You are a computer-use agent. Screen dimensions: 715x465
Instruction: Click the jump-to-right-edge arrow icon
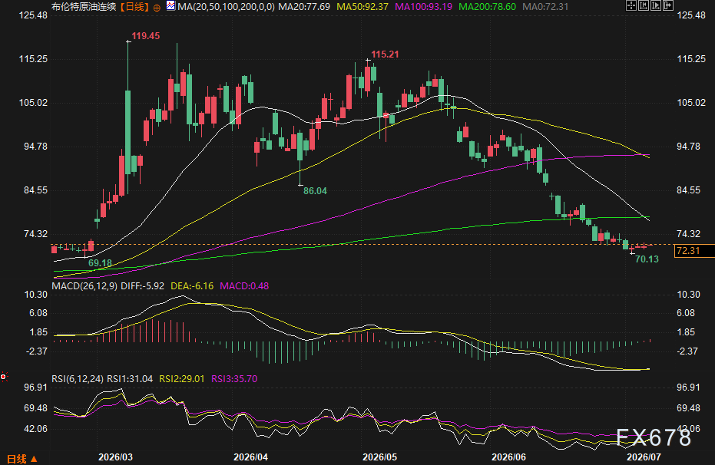pyautogui.click(x=668, y=5)
